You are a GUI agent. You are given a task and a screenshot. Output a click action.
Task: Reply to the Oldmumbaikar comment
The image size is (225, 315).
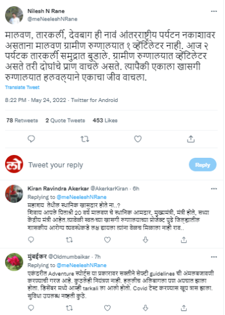31,308
